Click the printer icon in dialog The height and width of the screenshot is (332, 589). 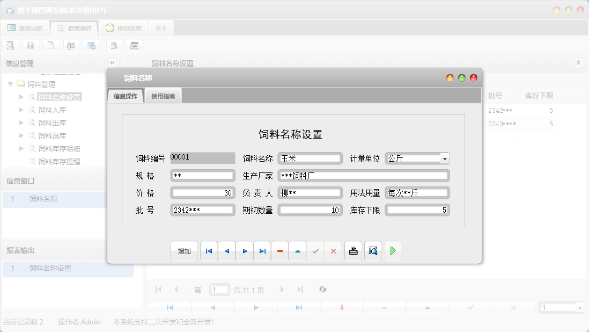coord(353,251)
